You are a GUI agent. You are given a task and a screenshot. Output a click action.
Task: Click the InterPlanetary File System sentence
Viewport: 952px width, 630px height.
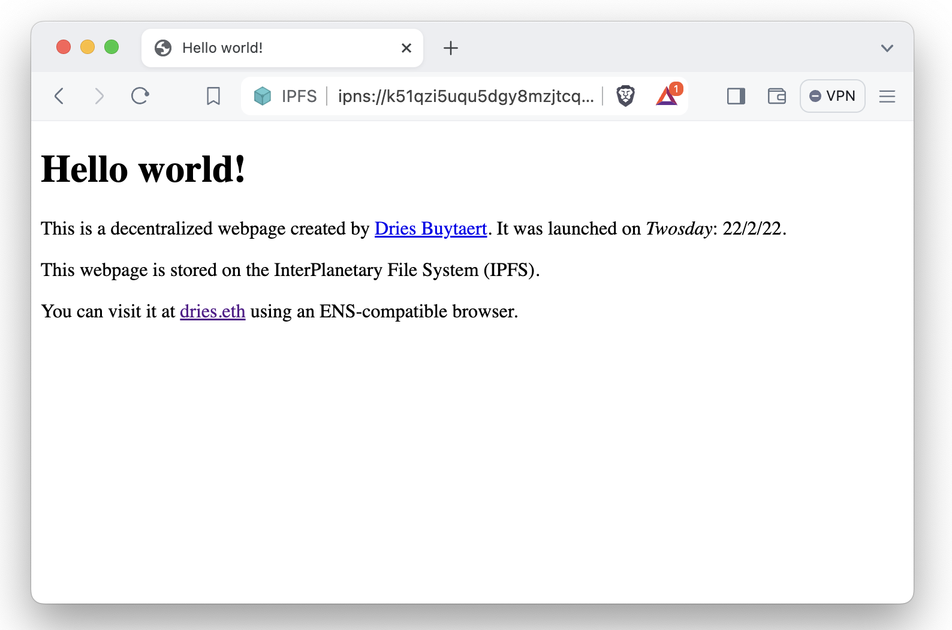point(290,270)
